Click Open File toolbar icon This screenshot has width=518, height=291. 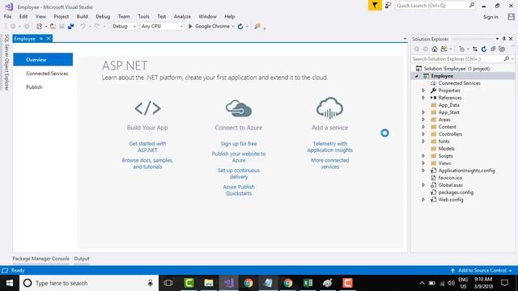(x=53, y=27)
